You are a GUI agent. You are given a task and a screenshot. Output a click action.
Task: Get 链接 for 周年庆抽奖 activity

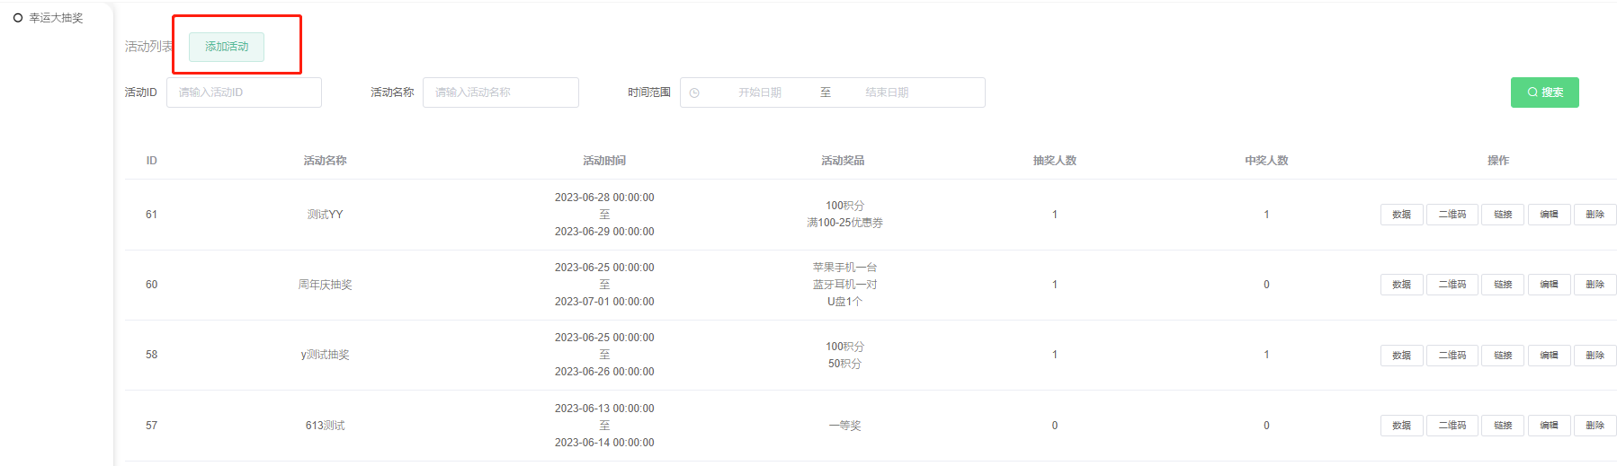[1502, 285]
